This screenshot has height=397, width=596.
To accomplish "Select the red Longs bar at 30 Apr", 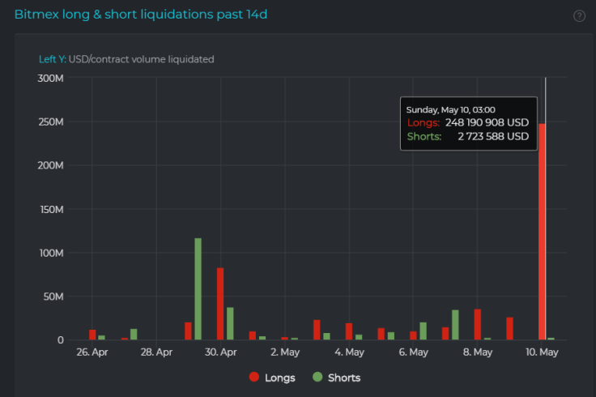I will 220,304.
